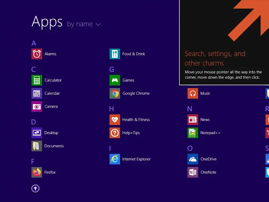269x202 pixels.
Task: Click the 'Desktop' label
Action: (x=51, y=133)
